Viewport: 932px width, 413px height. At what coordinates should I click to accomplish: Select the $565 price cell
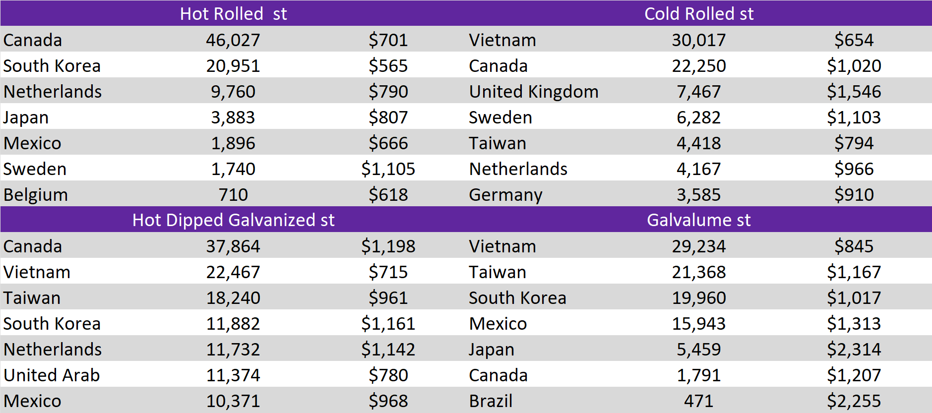pos(388,66)
